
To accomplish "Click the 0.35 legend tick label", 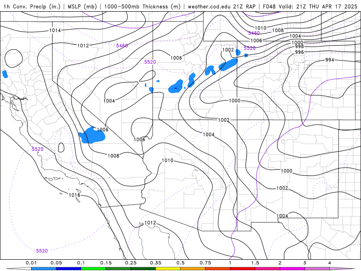I will tap(155, 263).
